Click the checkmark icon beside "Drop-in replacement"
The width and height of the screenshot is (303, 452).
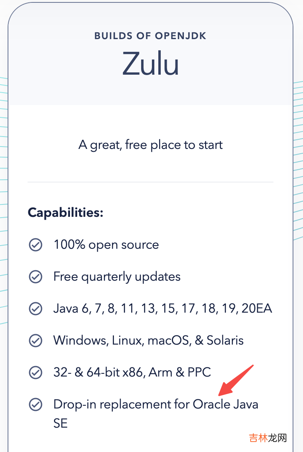(x=36, y=404)
